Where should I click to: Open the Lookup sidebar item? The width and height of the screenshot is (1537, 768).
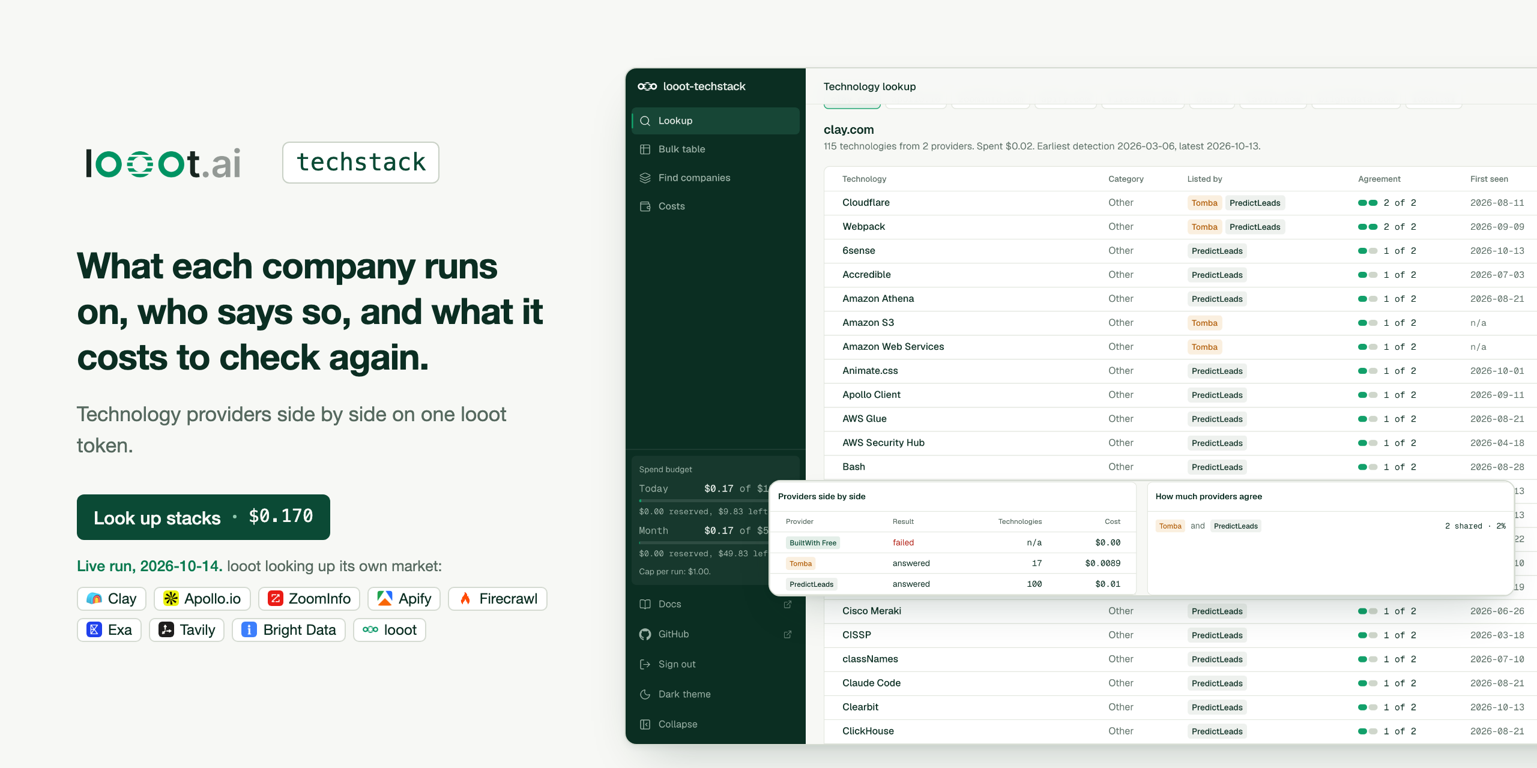pyautogui.click(x=715, y=121)
